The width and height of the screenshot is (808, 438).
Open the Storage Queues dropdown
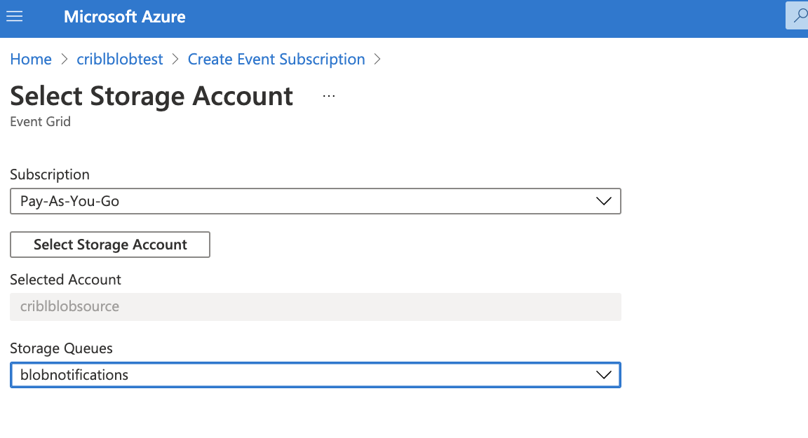(x=603, y=375)
